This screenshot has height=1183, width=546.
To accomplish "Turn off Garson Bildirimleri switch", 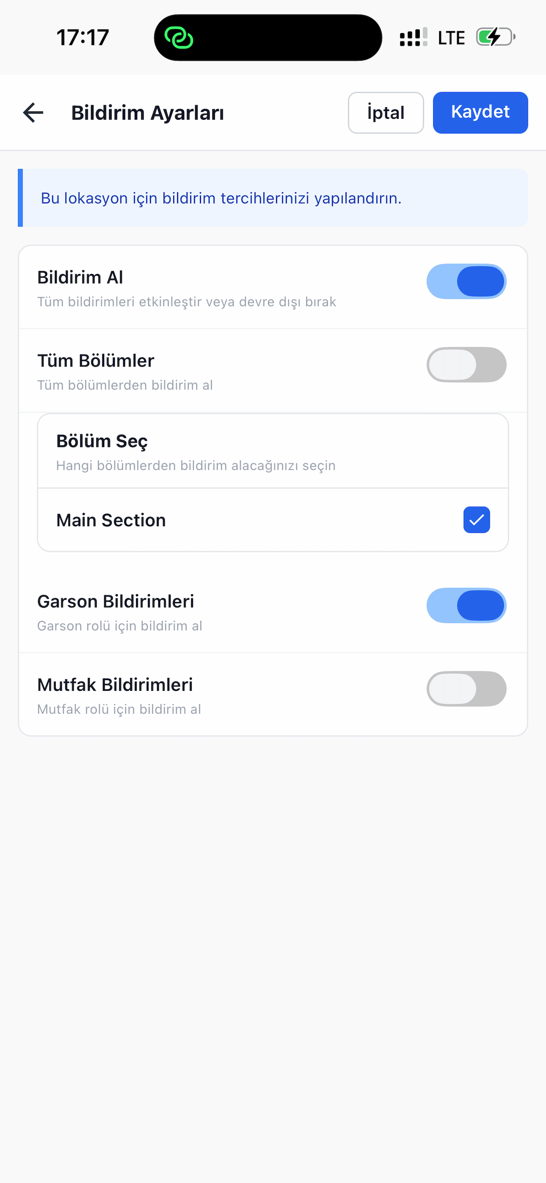I will pos(466,605).
